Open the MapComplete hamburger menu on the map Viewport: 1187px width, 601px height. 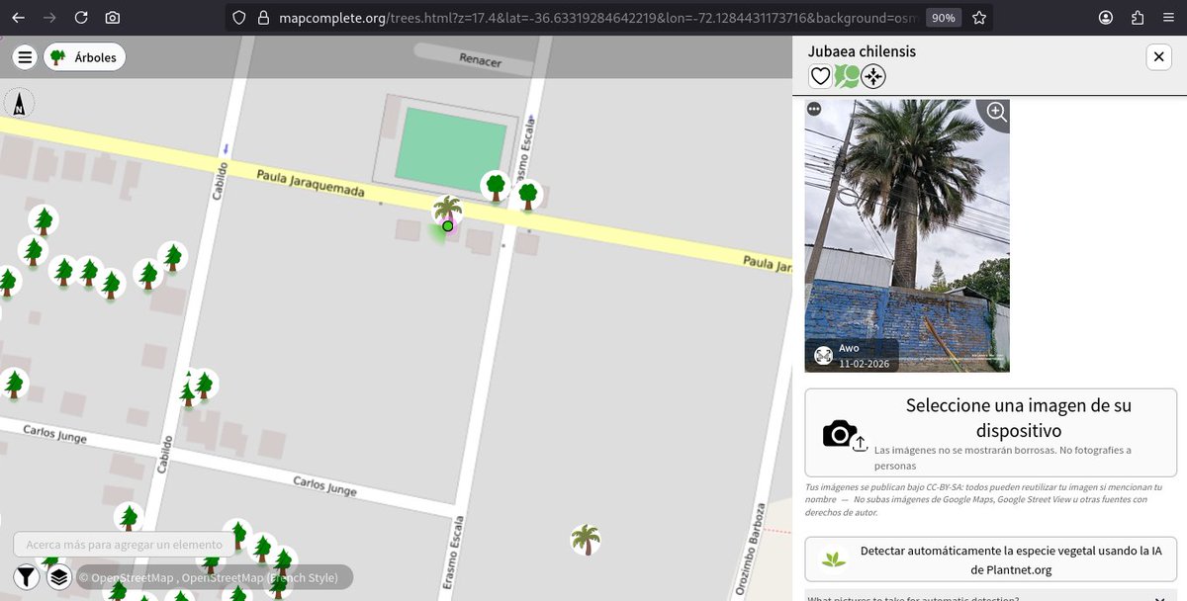point(26,57)
